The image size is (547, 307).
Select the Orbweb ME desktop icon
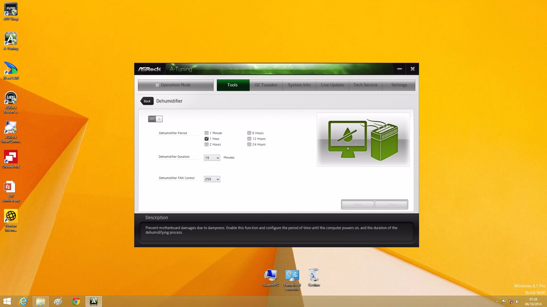[x=11, y=159]
